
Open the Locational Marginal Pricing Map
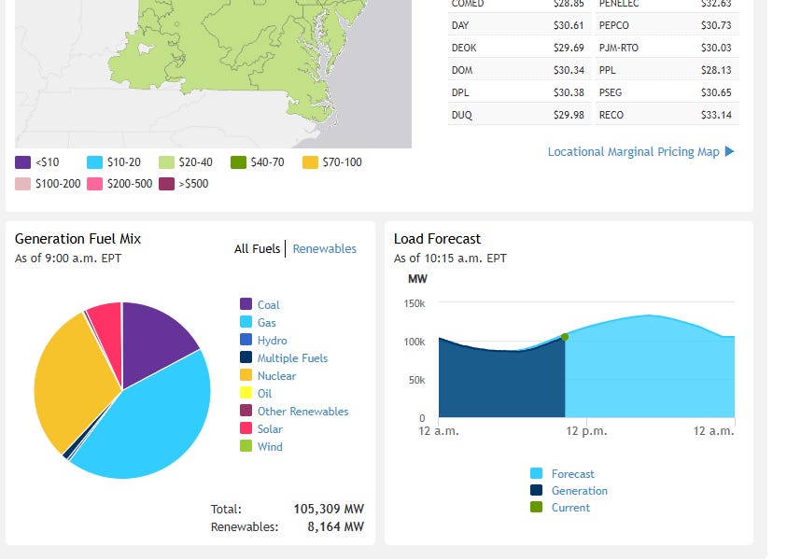pos(635,151)
